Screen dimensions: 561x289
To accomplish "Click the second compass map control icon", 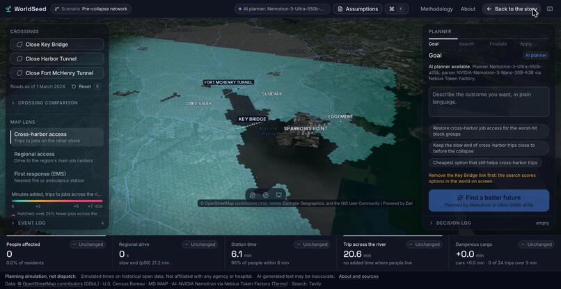I will tap(265, 195).
